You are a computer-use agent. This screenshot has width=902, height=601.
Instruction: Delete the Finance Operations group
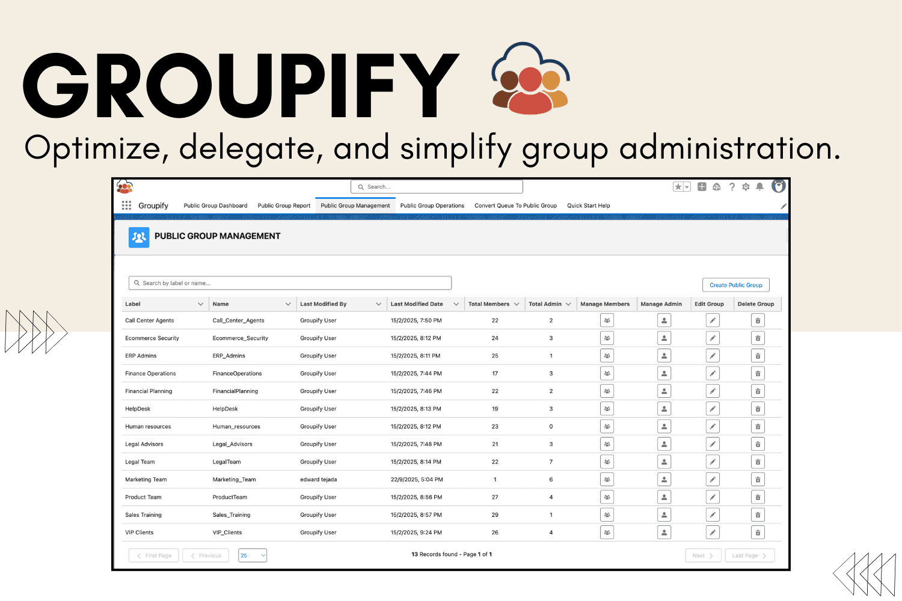pos(758,373)
